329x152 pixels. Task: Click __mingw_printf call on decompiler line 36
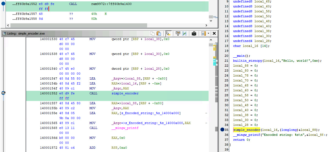click(x=247, y=135)
